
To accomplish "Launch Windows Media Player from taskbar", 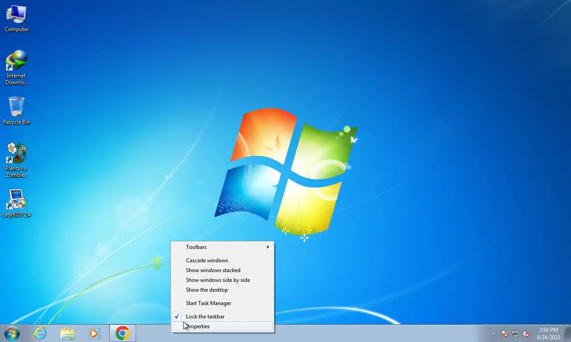I will tap(95, 333).
